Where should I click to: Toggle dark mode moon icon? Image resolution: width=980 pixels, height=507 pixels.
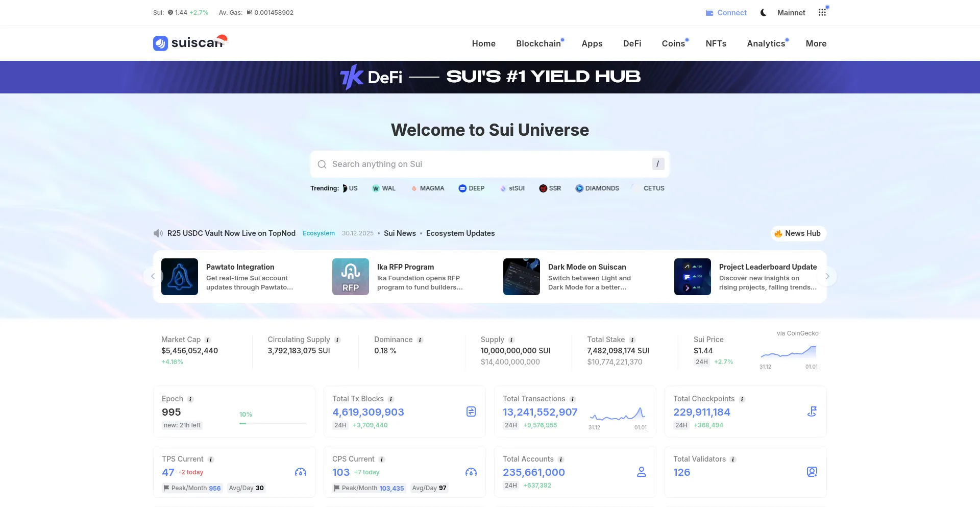[x=763, y=13]
